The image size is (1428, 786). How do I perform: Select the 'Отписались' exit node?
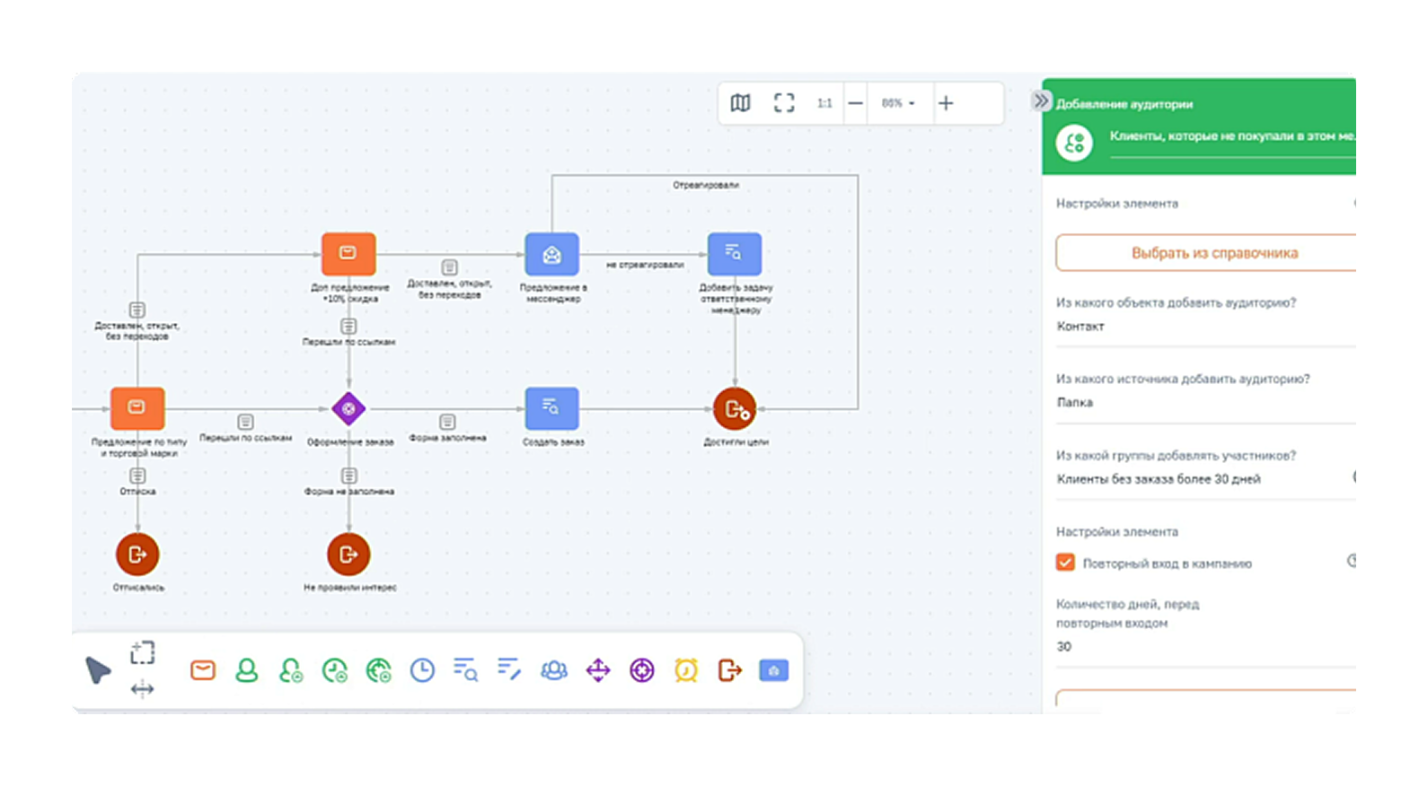coord(137,555)
